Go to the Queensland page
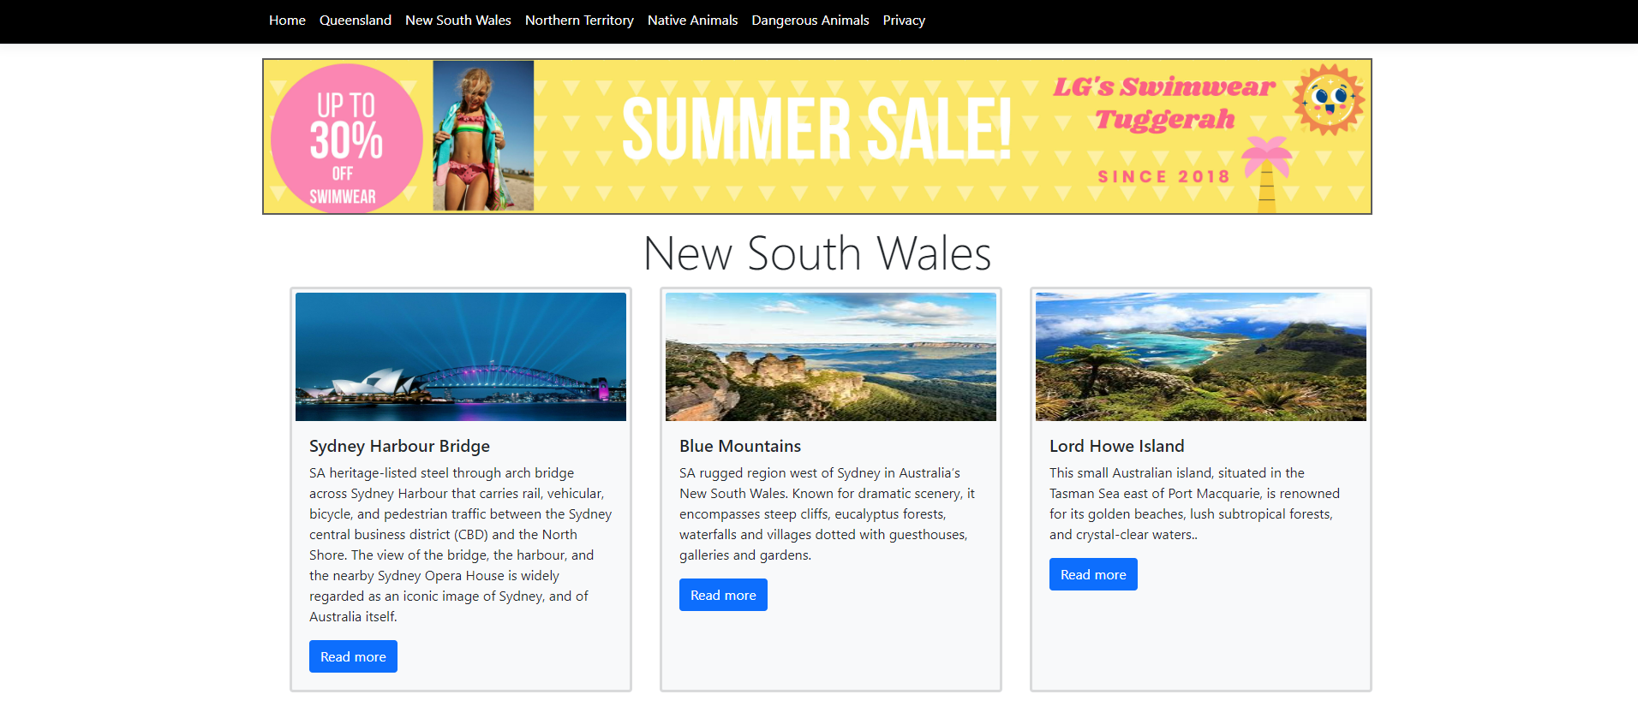1638x712 pixels. tap(356, 21)
